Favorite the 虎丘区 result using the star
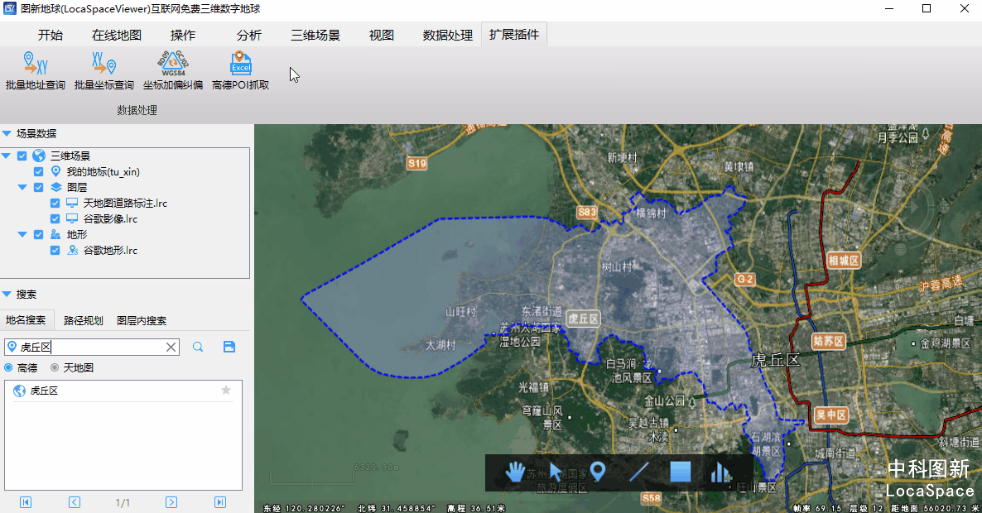This screenshot has height=513, width=982. click(x=226, y=391)
